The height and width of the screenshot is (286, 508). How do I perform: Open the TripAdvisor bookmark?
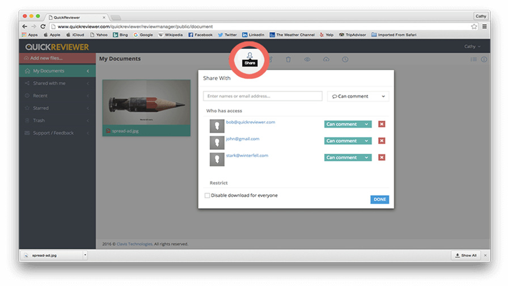(x=352, y=35)
